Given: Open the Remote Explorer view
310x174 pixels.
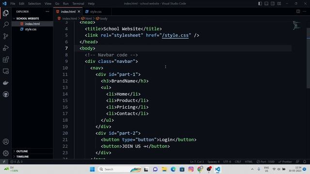Looking at the screenshot, I should pyautogui.click(x=6, y=71).
